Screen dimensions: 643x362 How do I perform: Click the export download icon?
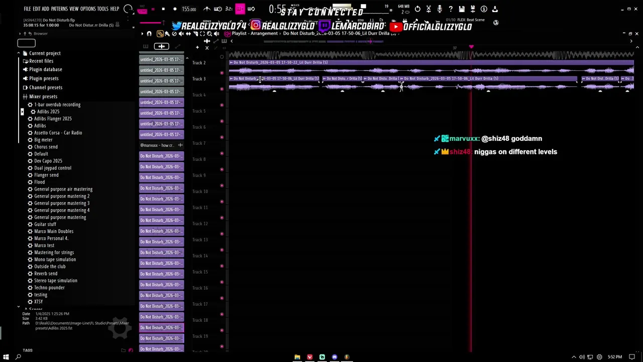coord(495,9)
